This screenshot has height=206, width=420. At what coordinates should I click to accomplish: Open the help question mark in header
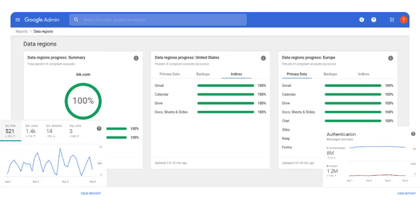tap(374, 19)
